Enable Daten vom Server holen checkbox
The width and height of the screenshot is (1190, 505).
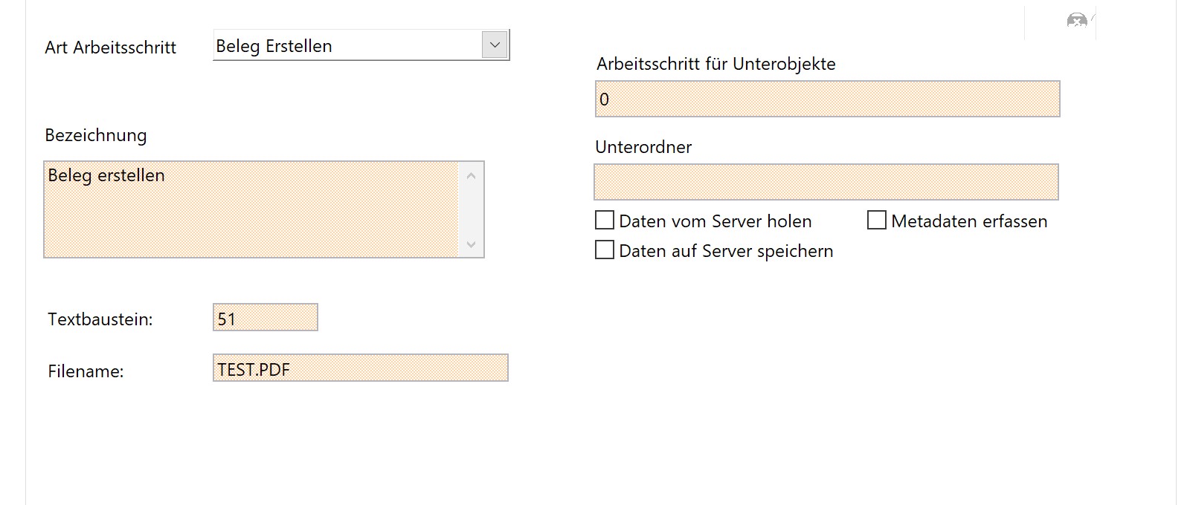pos(605,221)
